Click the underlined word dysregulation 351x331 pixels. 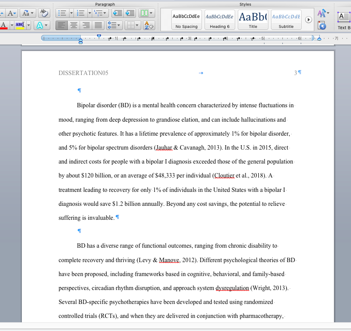point(233,288)
